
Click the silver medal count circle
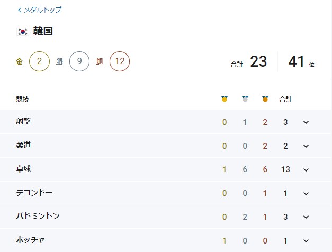[x=79, y=61]
